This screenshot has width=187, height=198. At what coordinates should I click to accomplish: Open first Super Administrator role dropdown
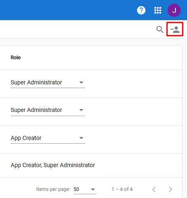click(x=48, y=83)
